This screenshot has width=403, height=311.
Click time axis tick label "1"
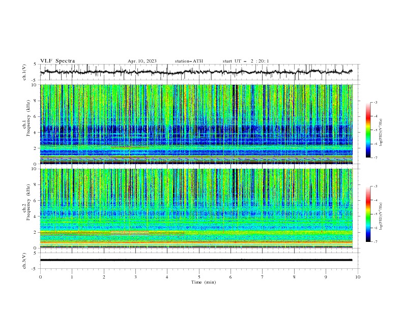[x=72, y=277]
